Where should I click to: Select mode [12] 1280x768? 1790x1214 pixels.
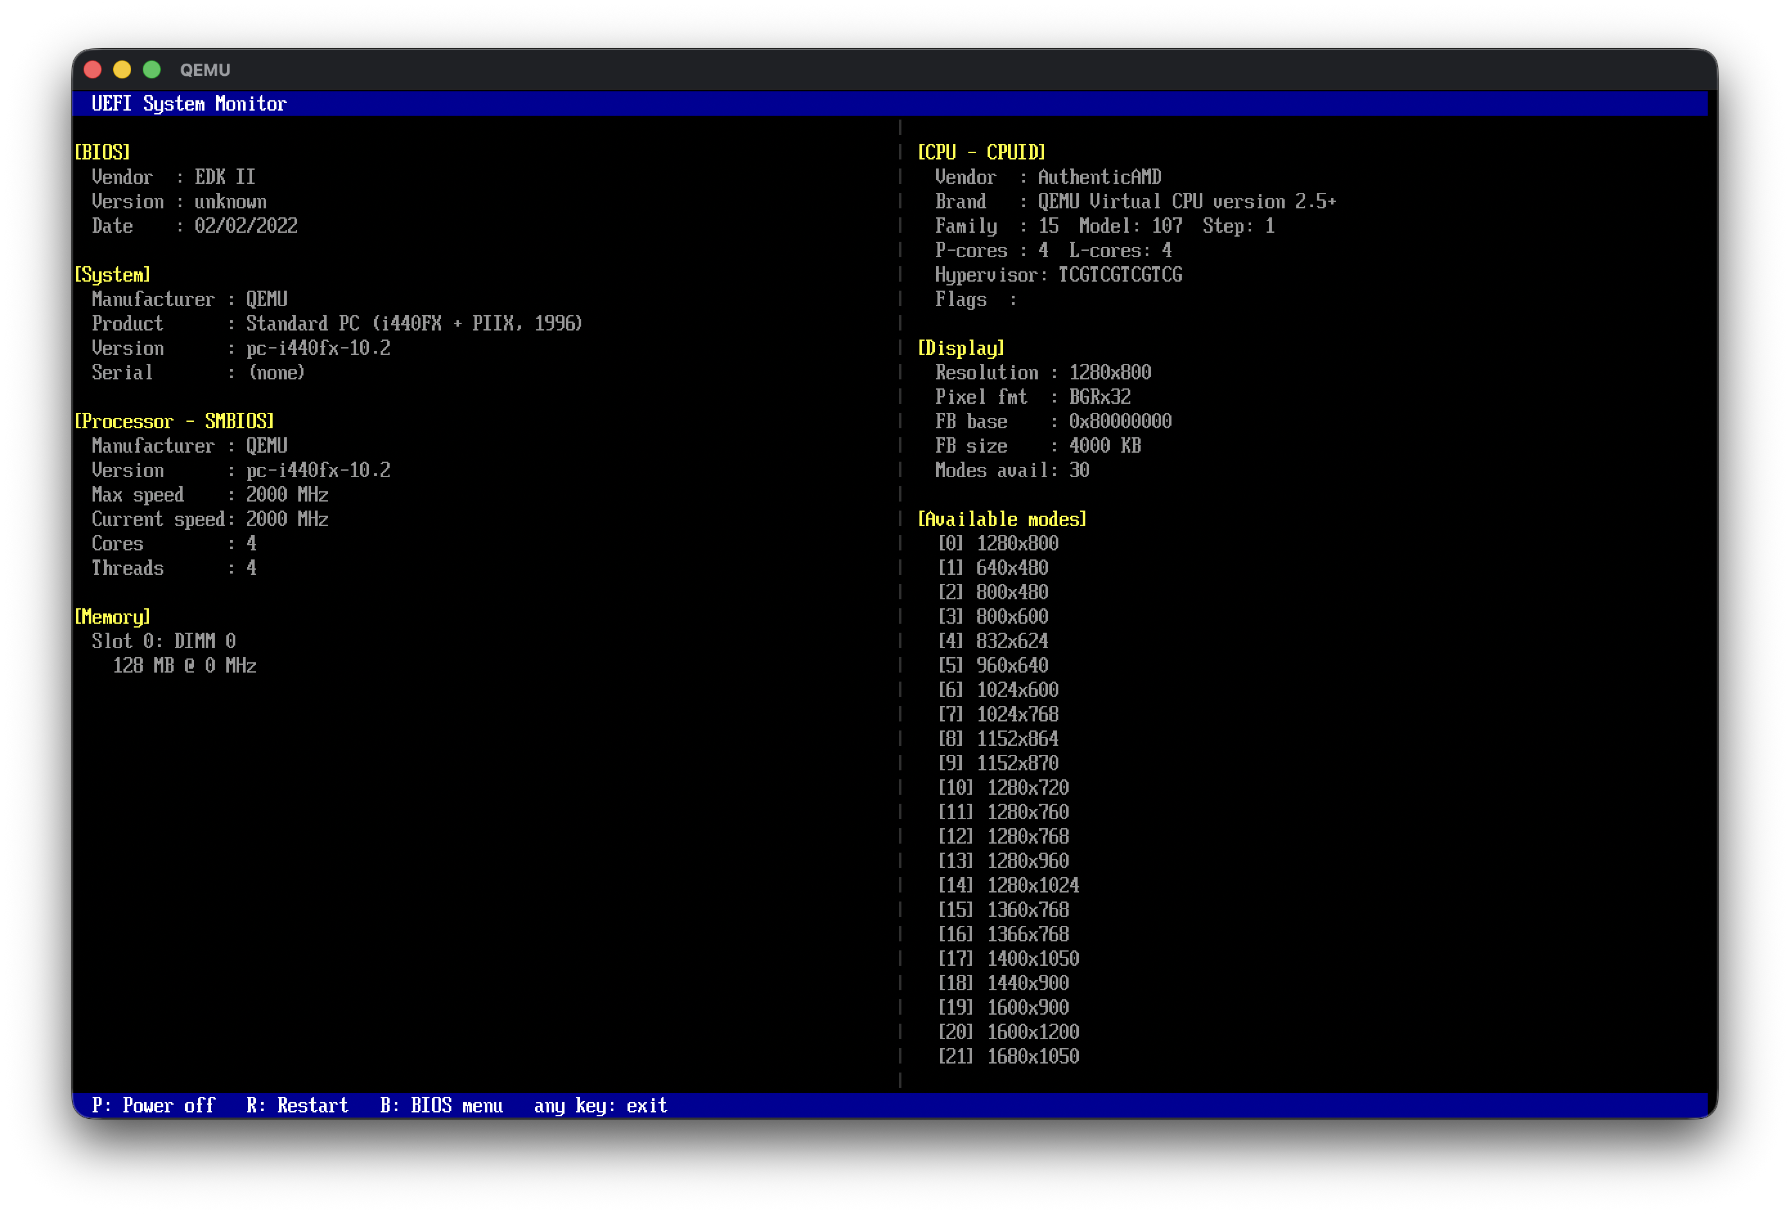1003,837
